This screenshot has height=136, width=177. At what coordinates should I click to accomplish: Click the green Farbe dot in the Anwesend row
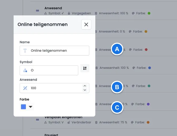149,13
